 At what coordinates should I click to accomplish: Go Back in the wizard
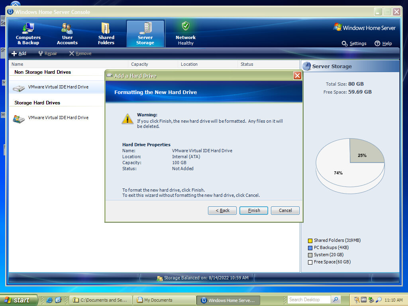pos(222,210)
